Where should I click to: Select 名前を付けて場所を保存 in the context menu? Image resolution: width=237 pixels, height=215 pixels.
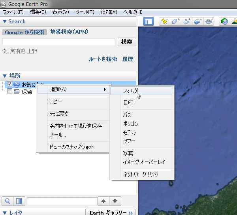pos(73,126)
